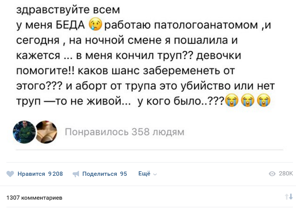Screen dimensions: 296x208
Task: Click the 280K views counter
Action: tap(286, 174)
